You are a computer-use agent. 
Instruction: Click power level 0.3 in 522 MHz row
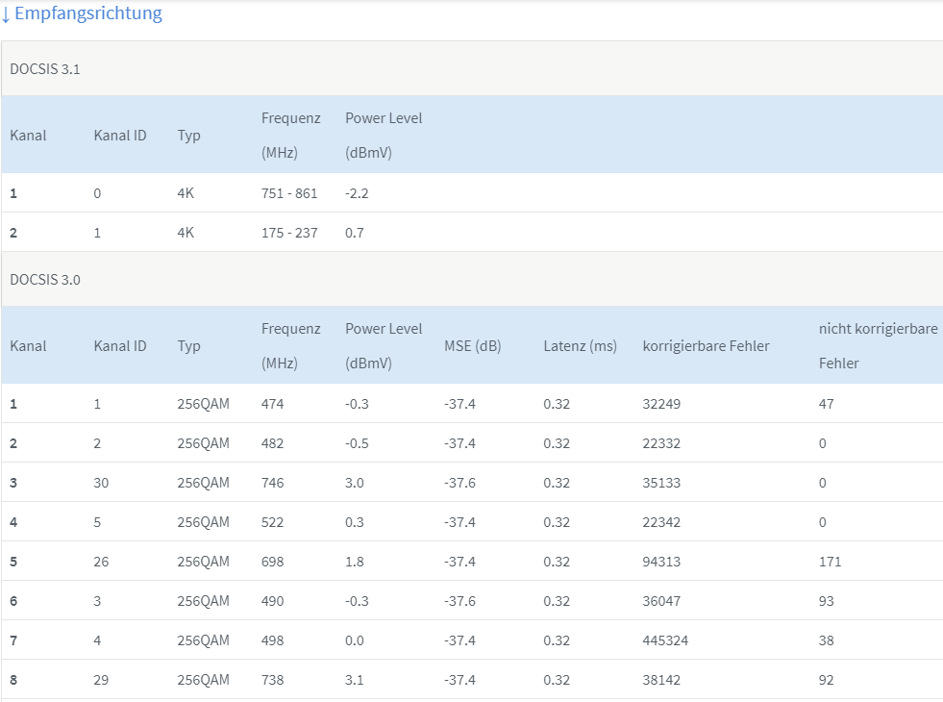[355, 522]
